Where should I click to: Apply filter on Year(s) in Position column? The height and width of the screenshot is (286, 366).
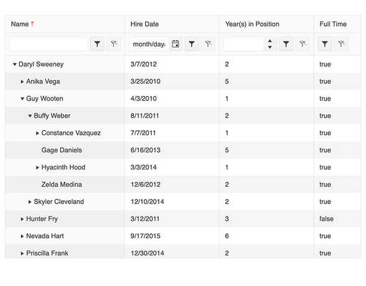tap(286, 44)
